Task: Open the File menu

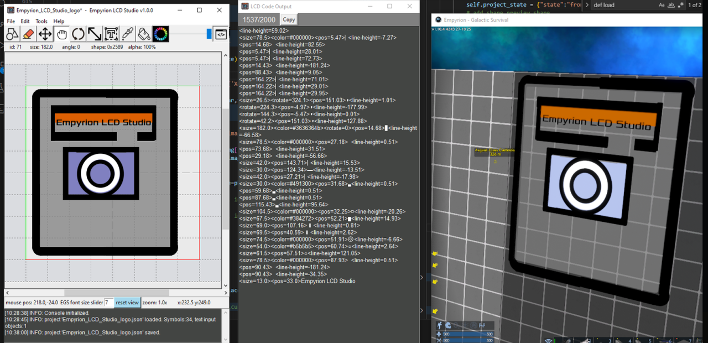Action: 11,21
